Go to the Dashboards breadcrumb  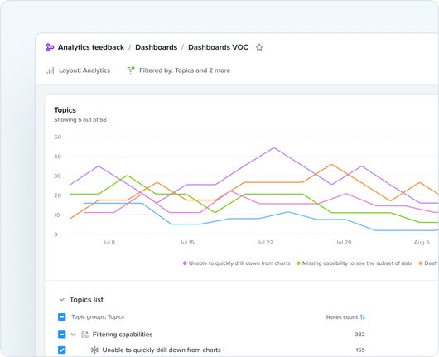tap(157, 47)
